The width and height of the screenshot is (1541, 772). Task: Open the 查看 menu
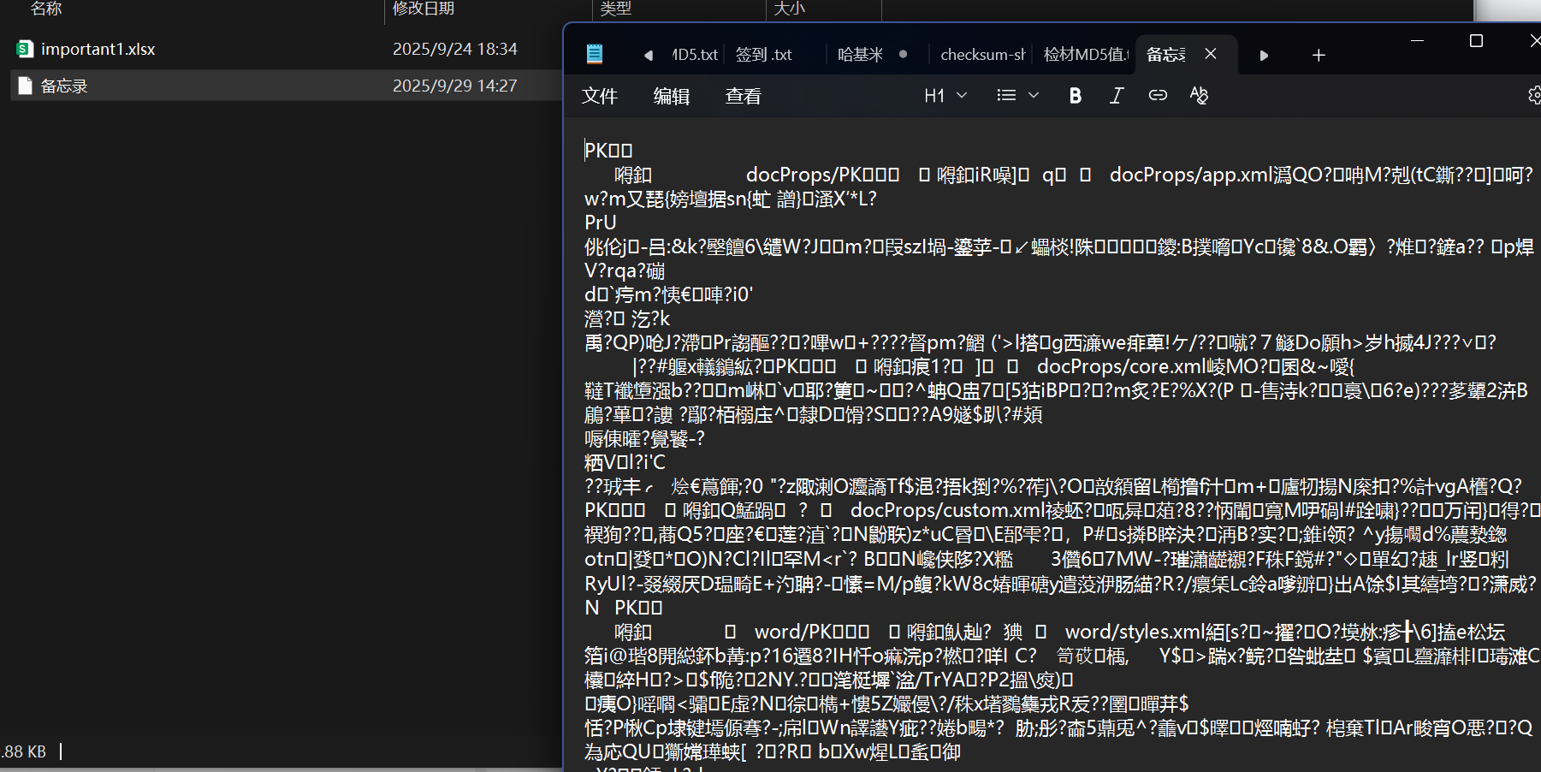pyautogui.click(x=744, y=97)
